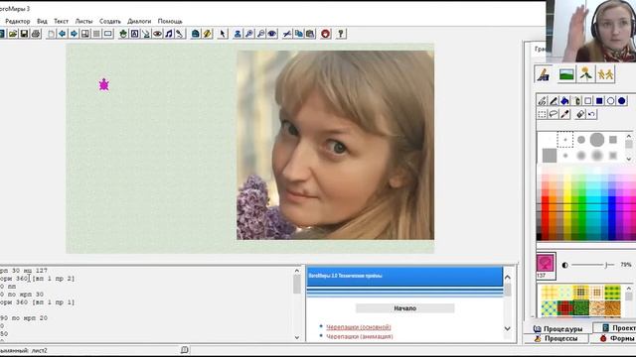The width and height of the screenshot is (636, 357).
Task: Open the walking figures animation tab
Action: [605, 74]
